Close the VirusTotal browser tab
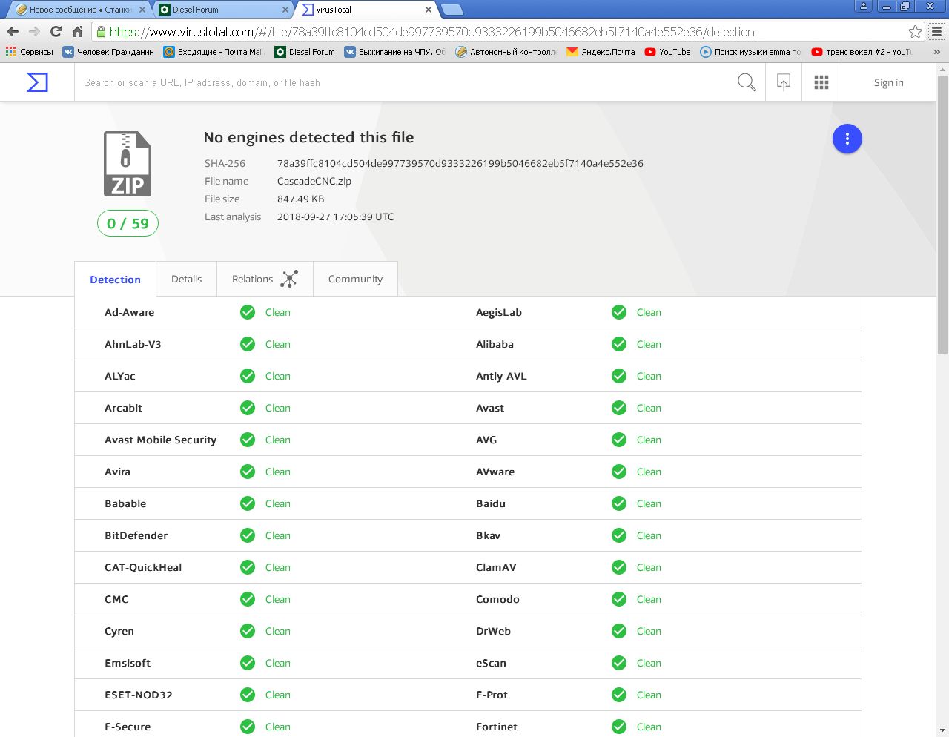Image resolution: width=949 pixels, height=737 pixels. point(429,10)
